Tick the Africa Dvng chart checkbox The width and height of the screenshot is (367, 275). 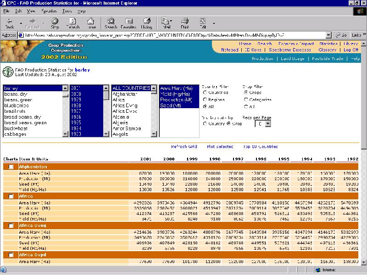click(x=11, y=225)
